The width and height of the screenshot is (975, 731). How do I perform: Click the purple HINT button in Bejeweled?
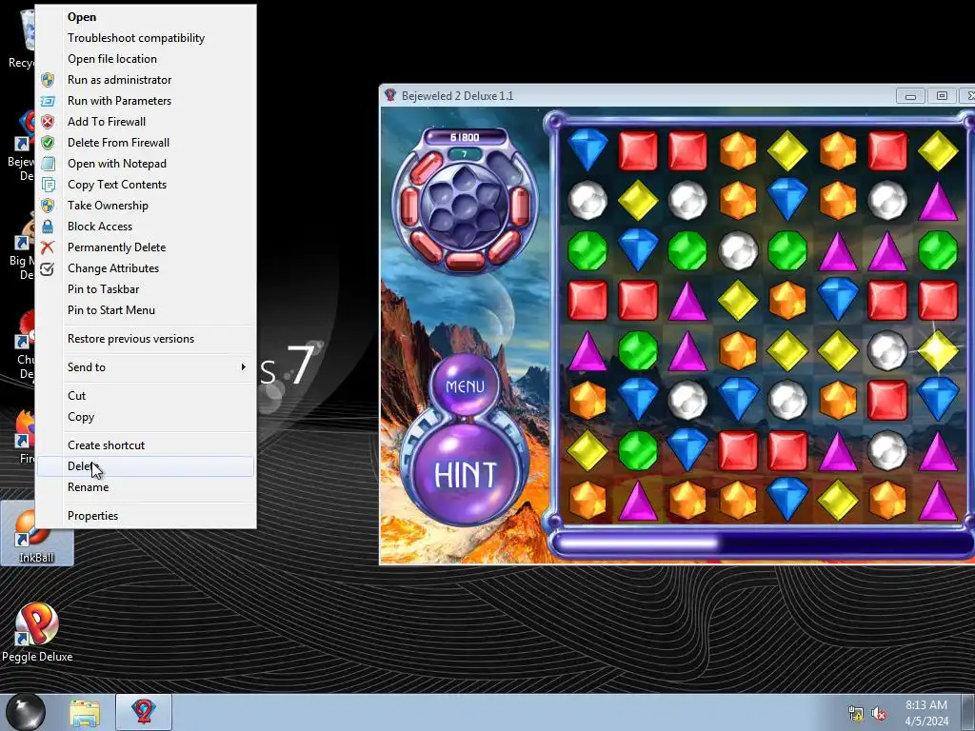pyautogui.click(x=465, y=474)
